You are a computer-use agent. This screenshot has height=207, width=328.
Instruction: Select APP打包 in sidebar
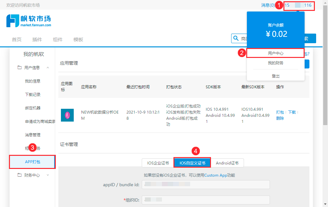(x=32, y=162)
